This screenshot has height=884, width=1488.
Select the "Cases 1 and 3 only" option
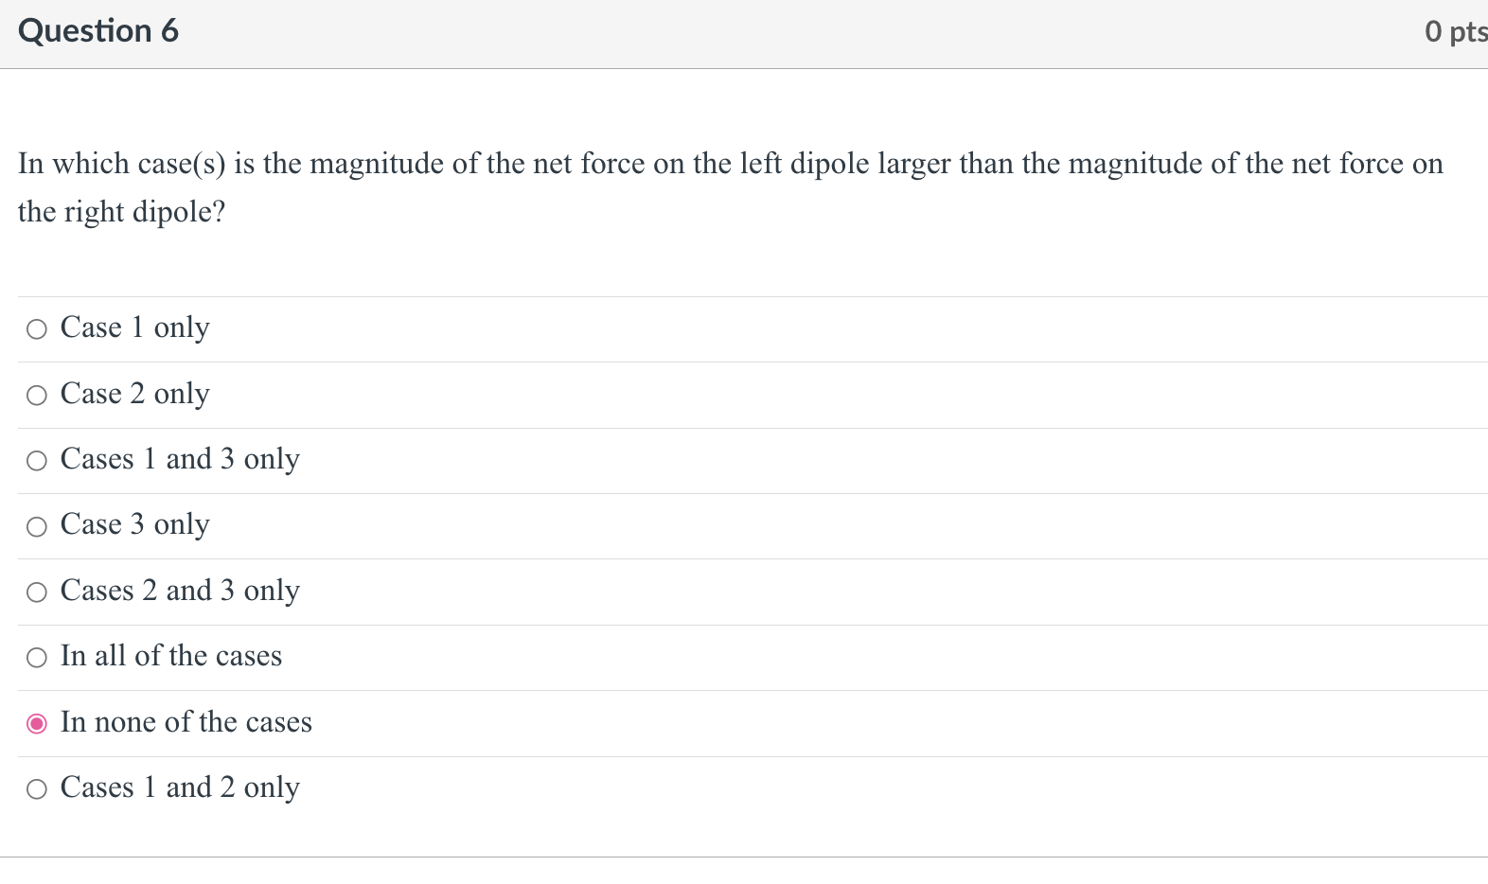click(x=37, y=461)
